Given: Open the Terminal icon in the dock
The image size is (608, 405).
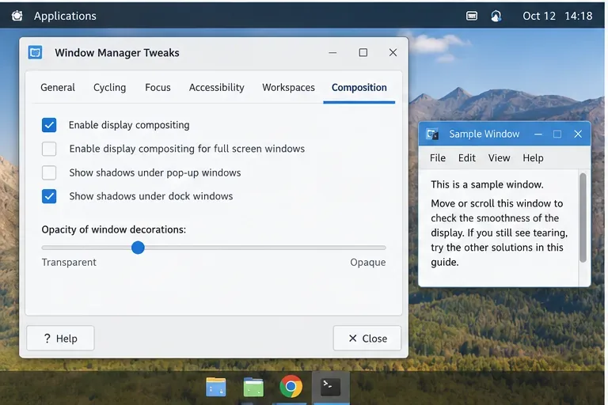Looking at the screenshot, I should [331, 387].
